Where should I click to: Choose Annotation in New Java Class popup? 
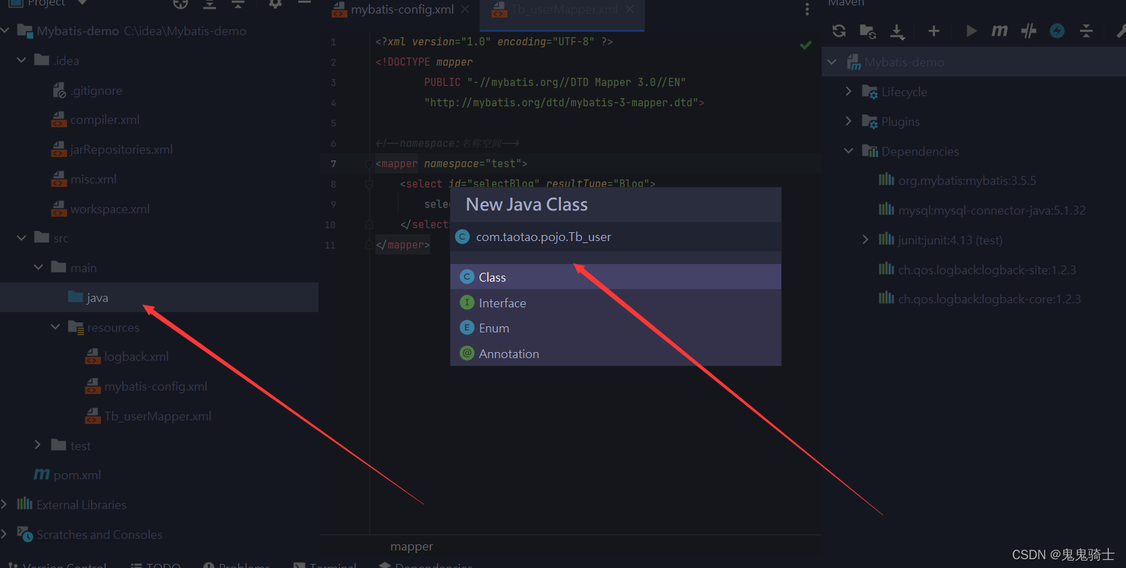pos(616,353)
